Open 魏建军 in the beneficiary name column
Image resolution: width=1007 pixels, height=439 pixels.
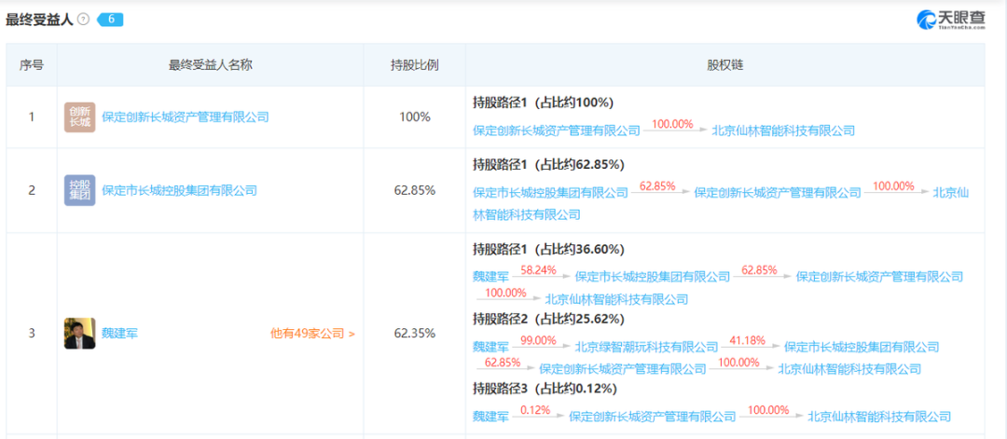(x=119, y=333)
